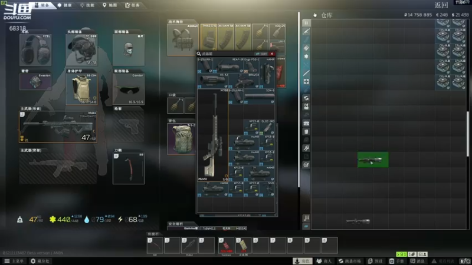Select the 6B13M body armor

[x=81, y=89]
